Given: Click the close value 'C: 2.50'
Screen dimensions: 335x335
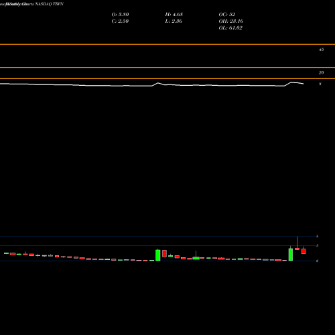Looking at the screenshot, I should (x=120, y=21).
